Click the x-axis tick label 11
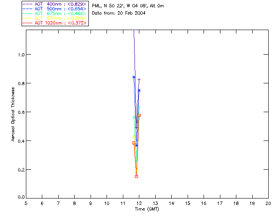This screenshot has height=220, width=276. coord(122,203)
